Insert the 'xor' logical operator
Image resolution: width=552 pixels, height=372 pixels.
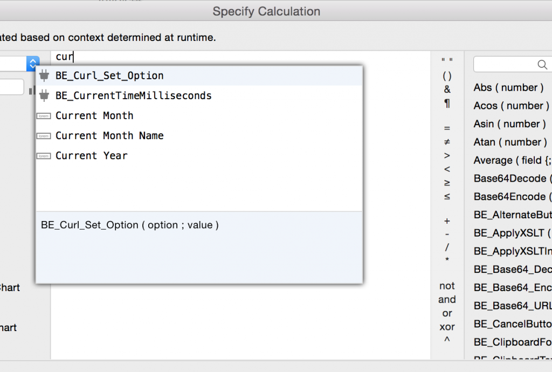click(x=447, y=327)
